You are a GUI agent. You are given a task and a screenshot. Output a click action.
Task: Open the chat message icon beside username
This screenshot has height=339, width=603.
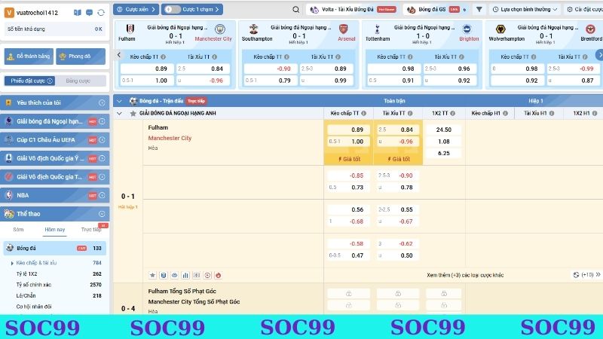89,13
